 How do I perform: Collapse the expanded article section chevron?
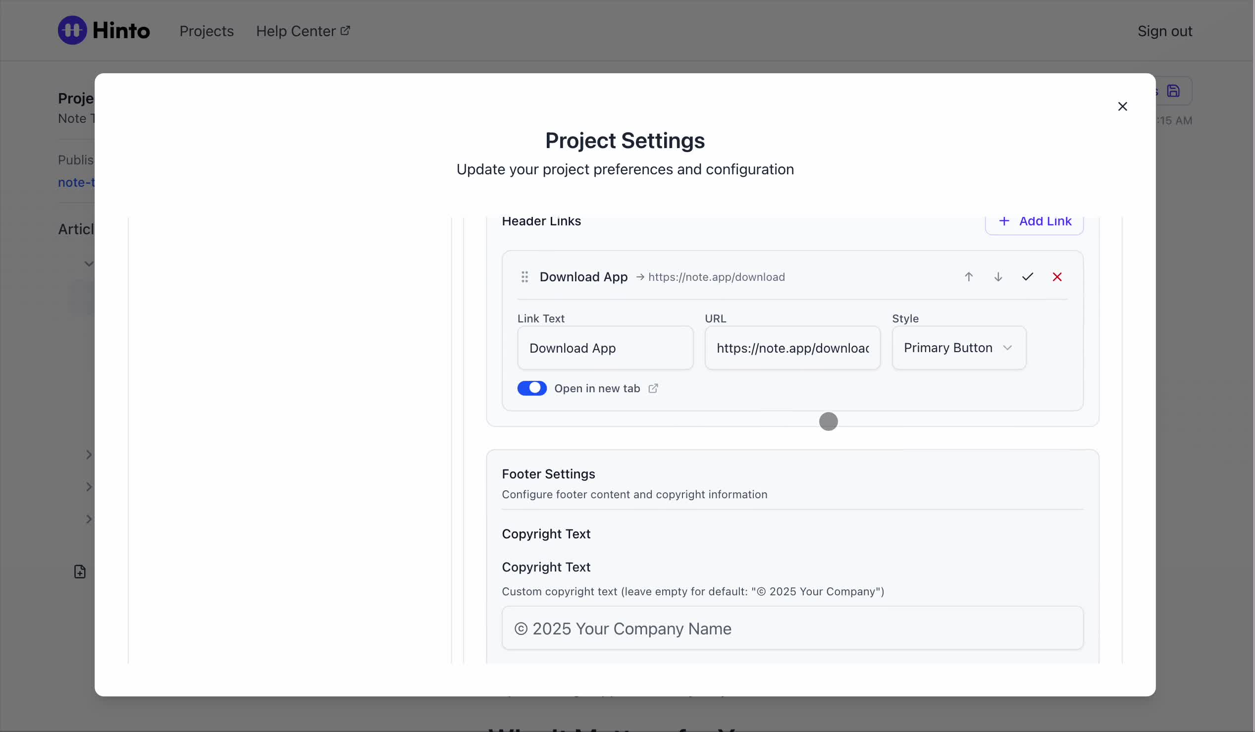(89, 263)
